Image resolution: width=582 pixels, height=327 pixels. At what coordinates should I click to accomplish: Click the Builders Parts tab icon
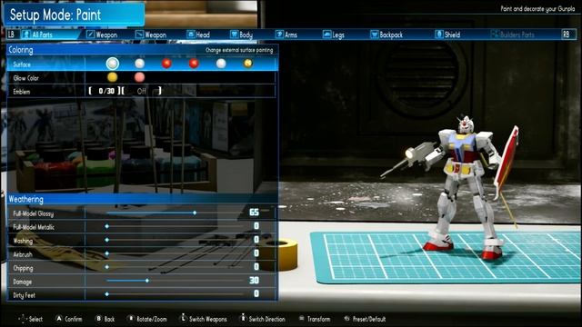(x=495, y=35)
